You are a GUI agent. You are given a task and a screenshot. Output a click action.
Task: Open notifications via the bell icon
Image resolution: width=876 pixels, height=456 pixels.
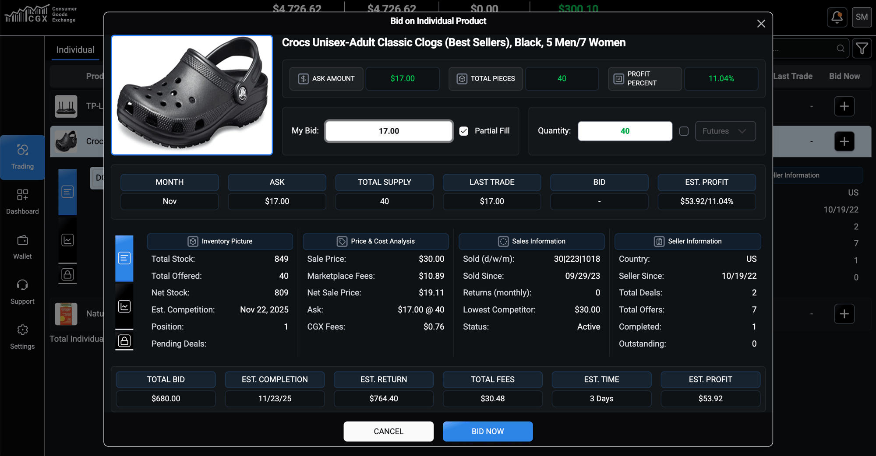pyautogui.click(x=837, y=18)
